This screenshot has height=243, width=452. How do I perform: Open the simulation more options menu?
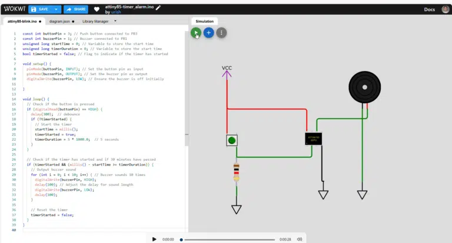[221, 33]
